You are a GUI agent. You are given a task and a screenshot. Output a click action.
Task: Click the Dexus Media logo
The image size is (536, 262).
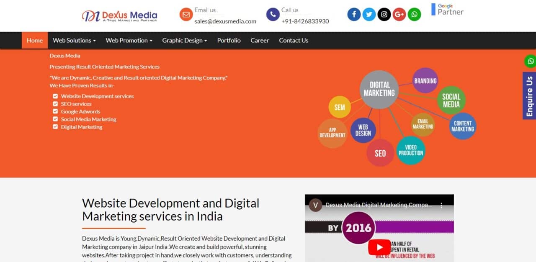coord(119,16)
